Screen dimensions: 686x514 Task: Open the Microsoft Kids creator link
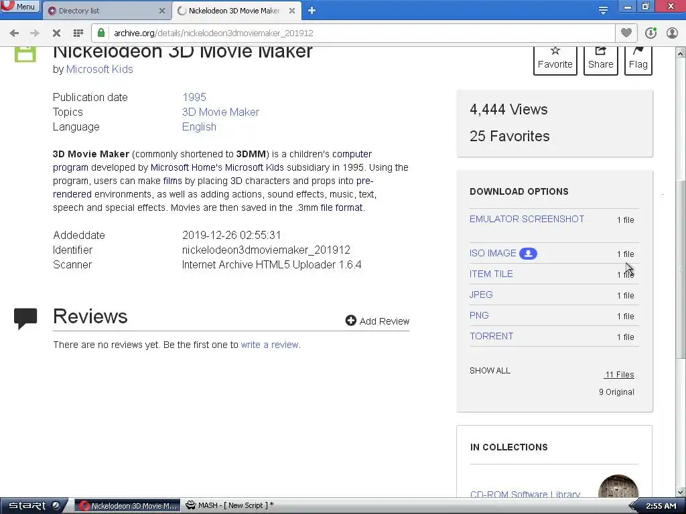point(99,69)
